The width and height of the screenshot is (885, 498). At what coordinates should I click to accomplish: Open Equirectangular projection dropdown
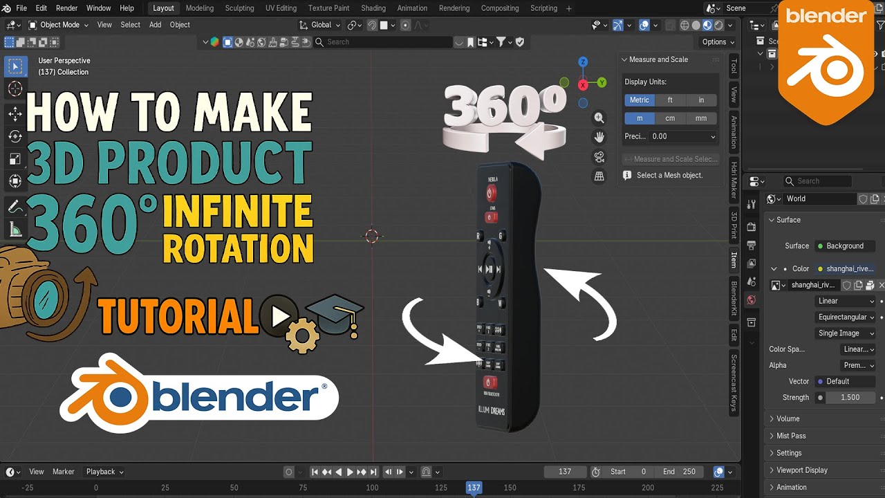(846, 317)
